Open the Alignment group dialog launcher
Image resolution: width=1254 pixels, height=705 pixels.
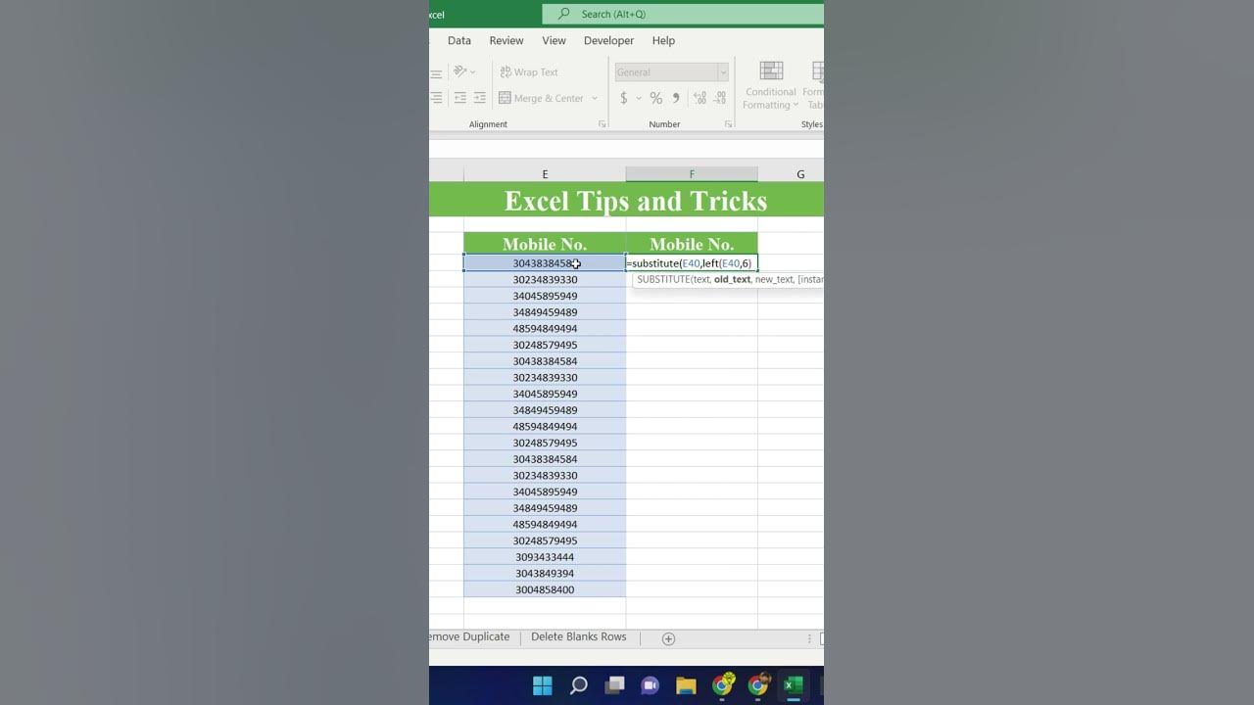(602, 124)
